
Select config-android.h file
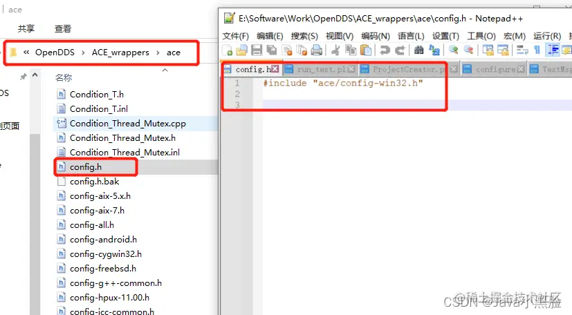[x=103, y=240]
